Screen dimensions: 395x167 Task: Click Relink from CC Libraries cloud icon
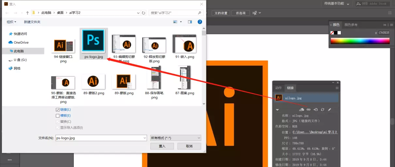pos(302,110)
